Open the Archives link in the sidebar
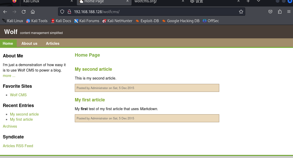Image resolution: width=293 pixels, height=158 pixels. [x=10, y=126]
